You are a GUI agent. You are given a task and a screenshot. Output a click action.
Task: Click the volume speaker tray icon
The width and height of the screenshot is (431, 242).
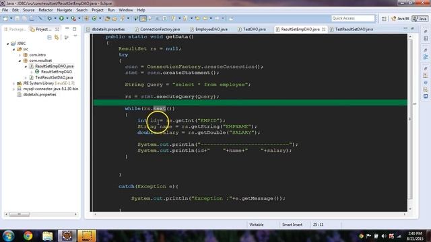384,236
